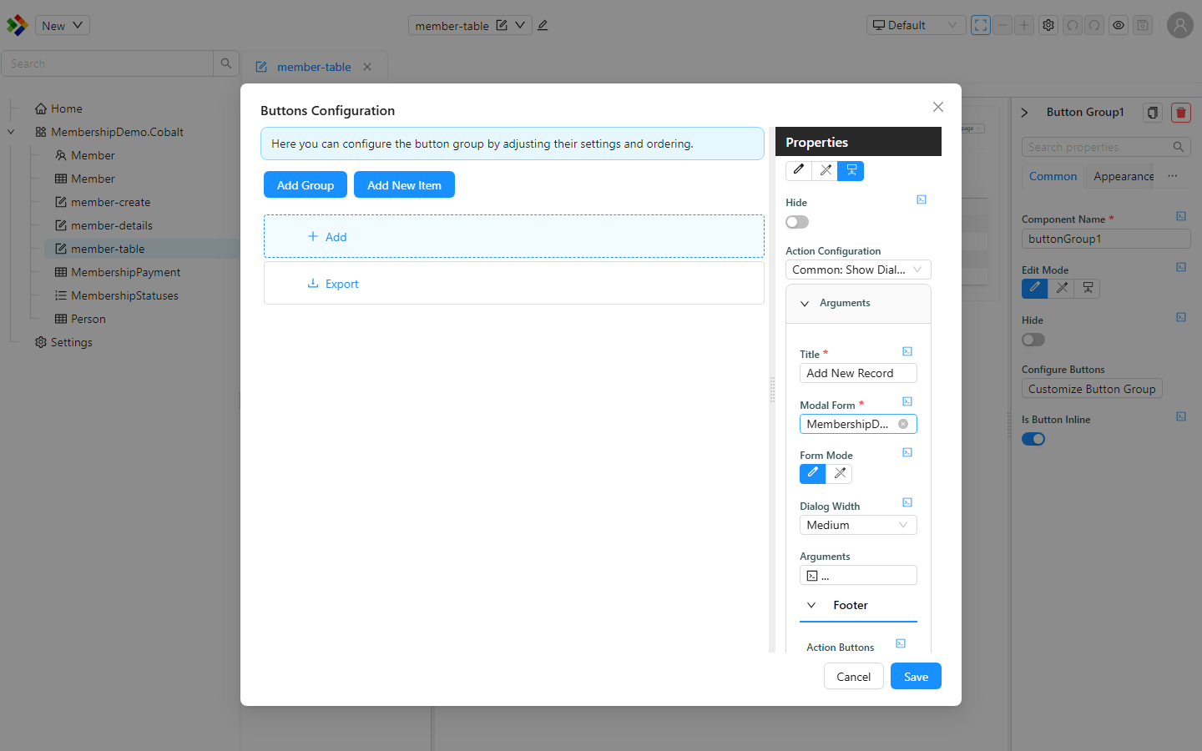Clear the Modal Form selection

[903, 424]
